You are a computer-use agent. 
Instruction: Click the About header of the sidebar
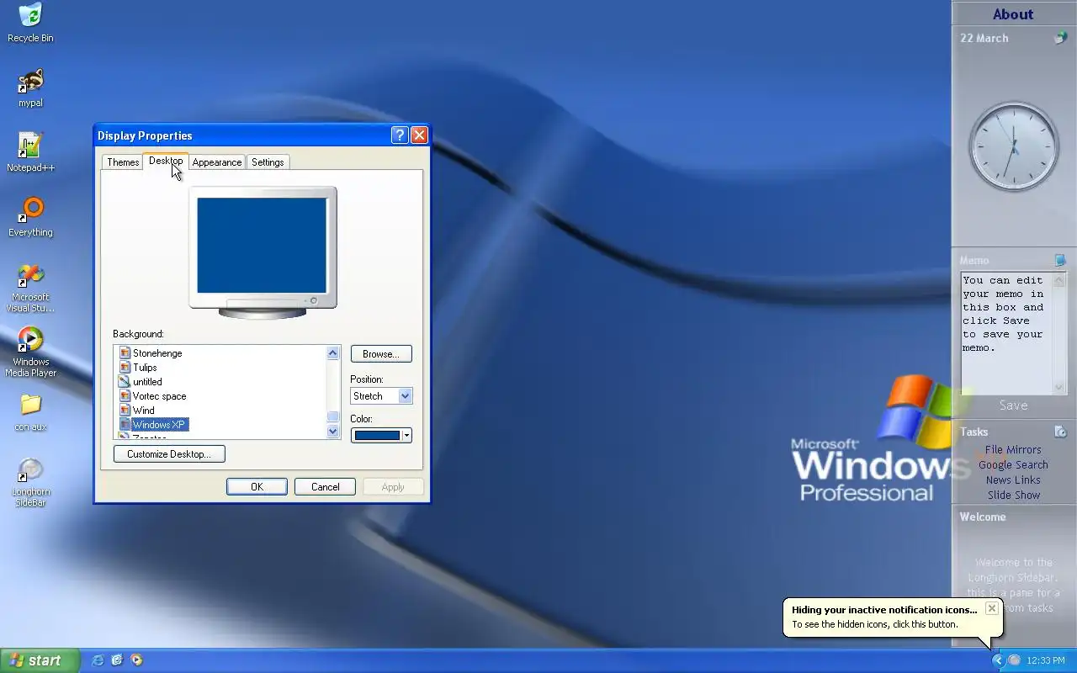pyautogui.click(x=1013, y=14)
